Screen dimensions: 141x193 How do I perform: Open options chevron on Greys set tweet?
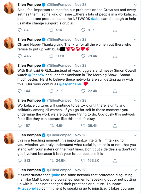click(135, 5)
